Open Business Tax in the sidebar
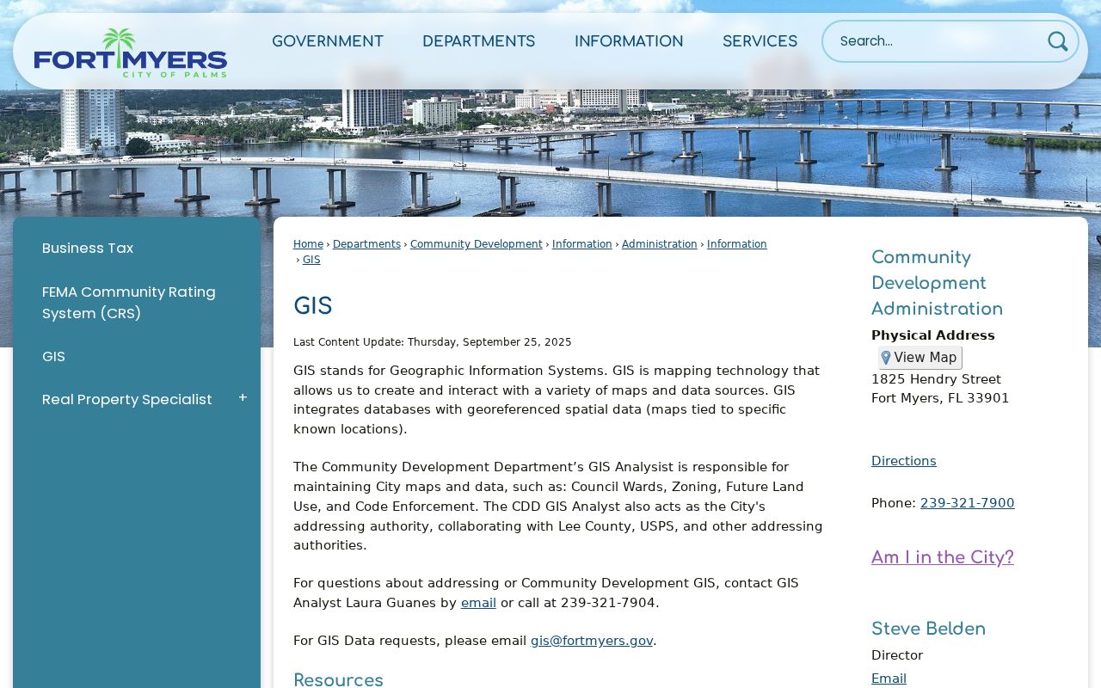 point(88,248)
